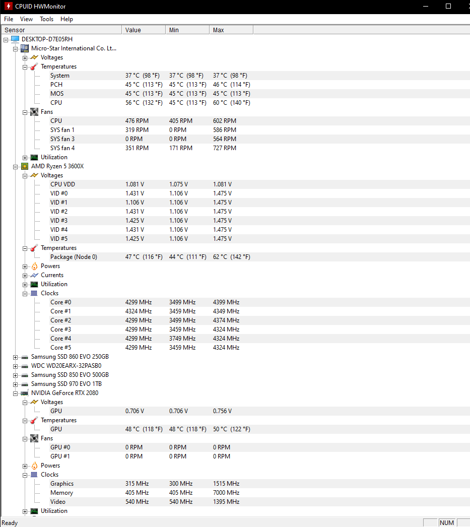Expand the motherboard Voltages node
The height and width of the screenshot is (527, 470).
pyautogui.click(x=25, y=58)
